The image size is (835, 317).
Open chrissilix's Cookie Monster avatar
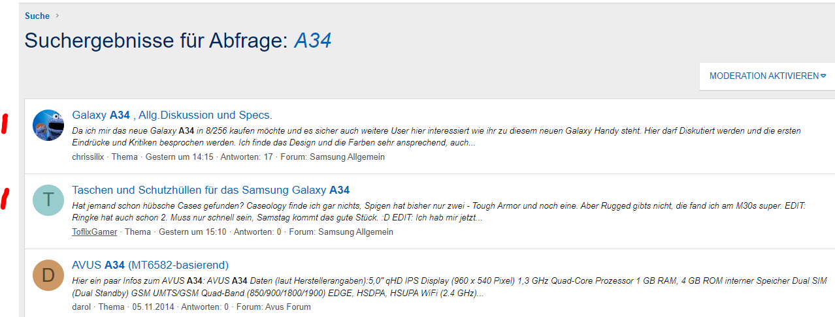click(48, 125)
